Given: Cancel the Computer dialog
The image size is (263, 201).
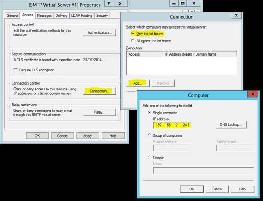Looking at the screenshot, I should pos(217,189).
